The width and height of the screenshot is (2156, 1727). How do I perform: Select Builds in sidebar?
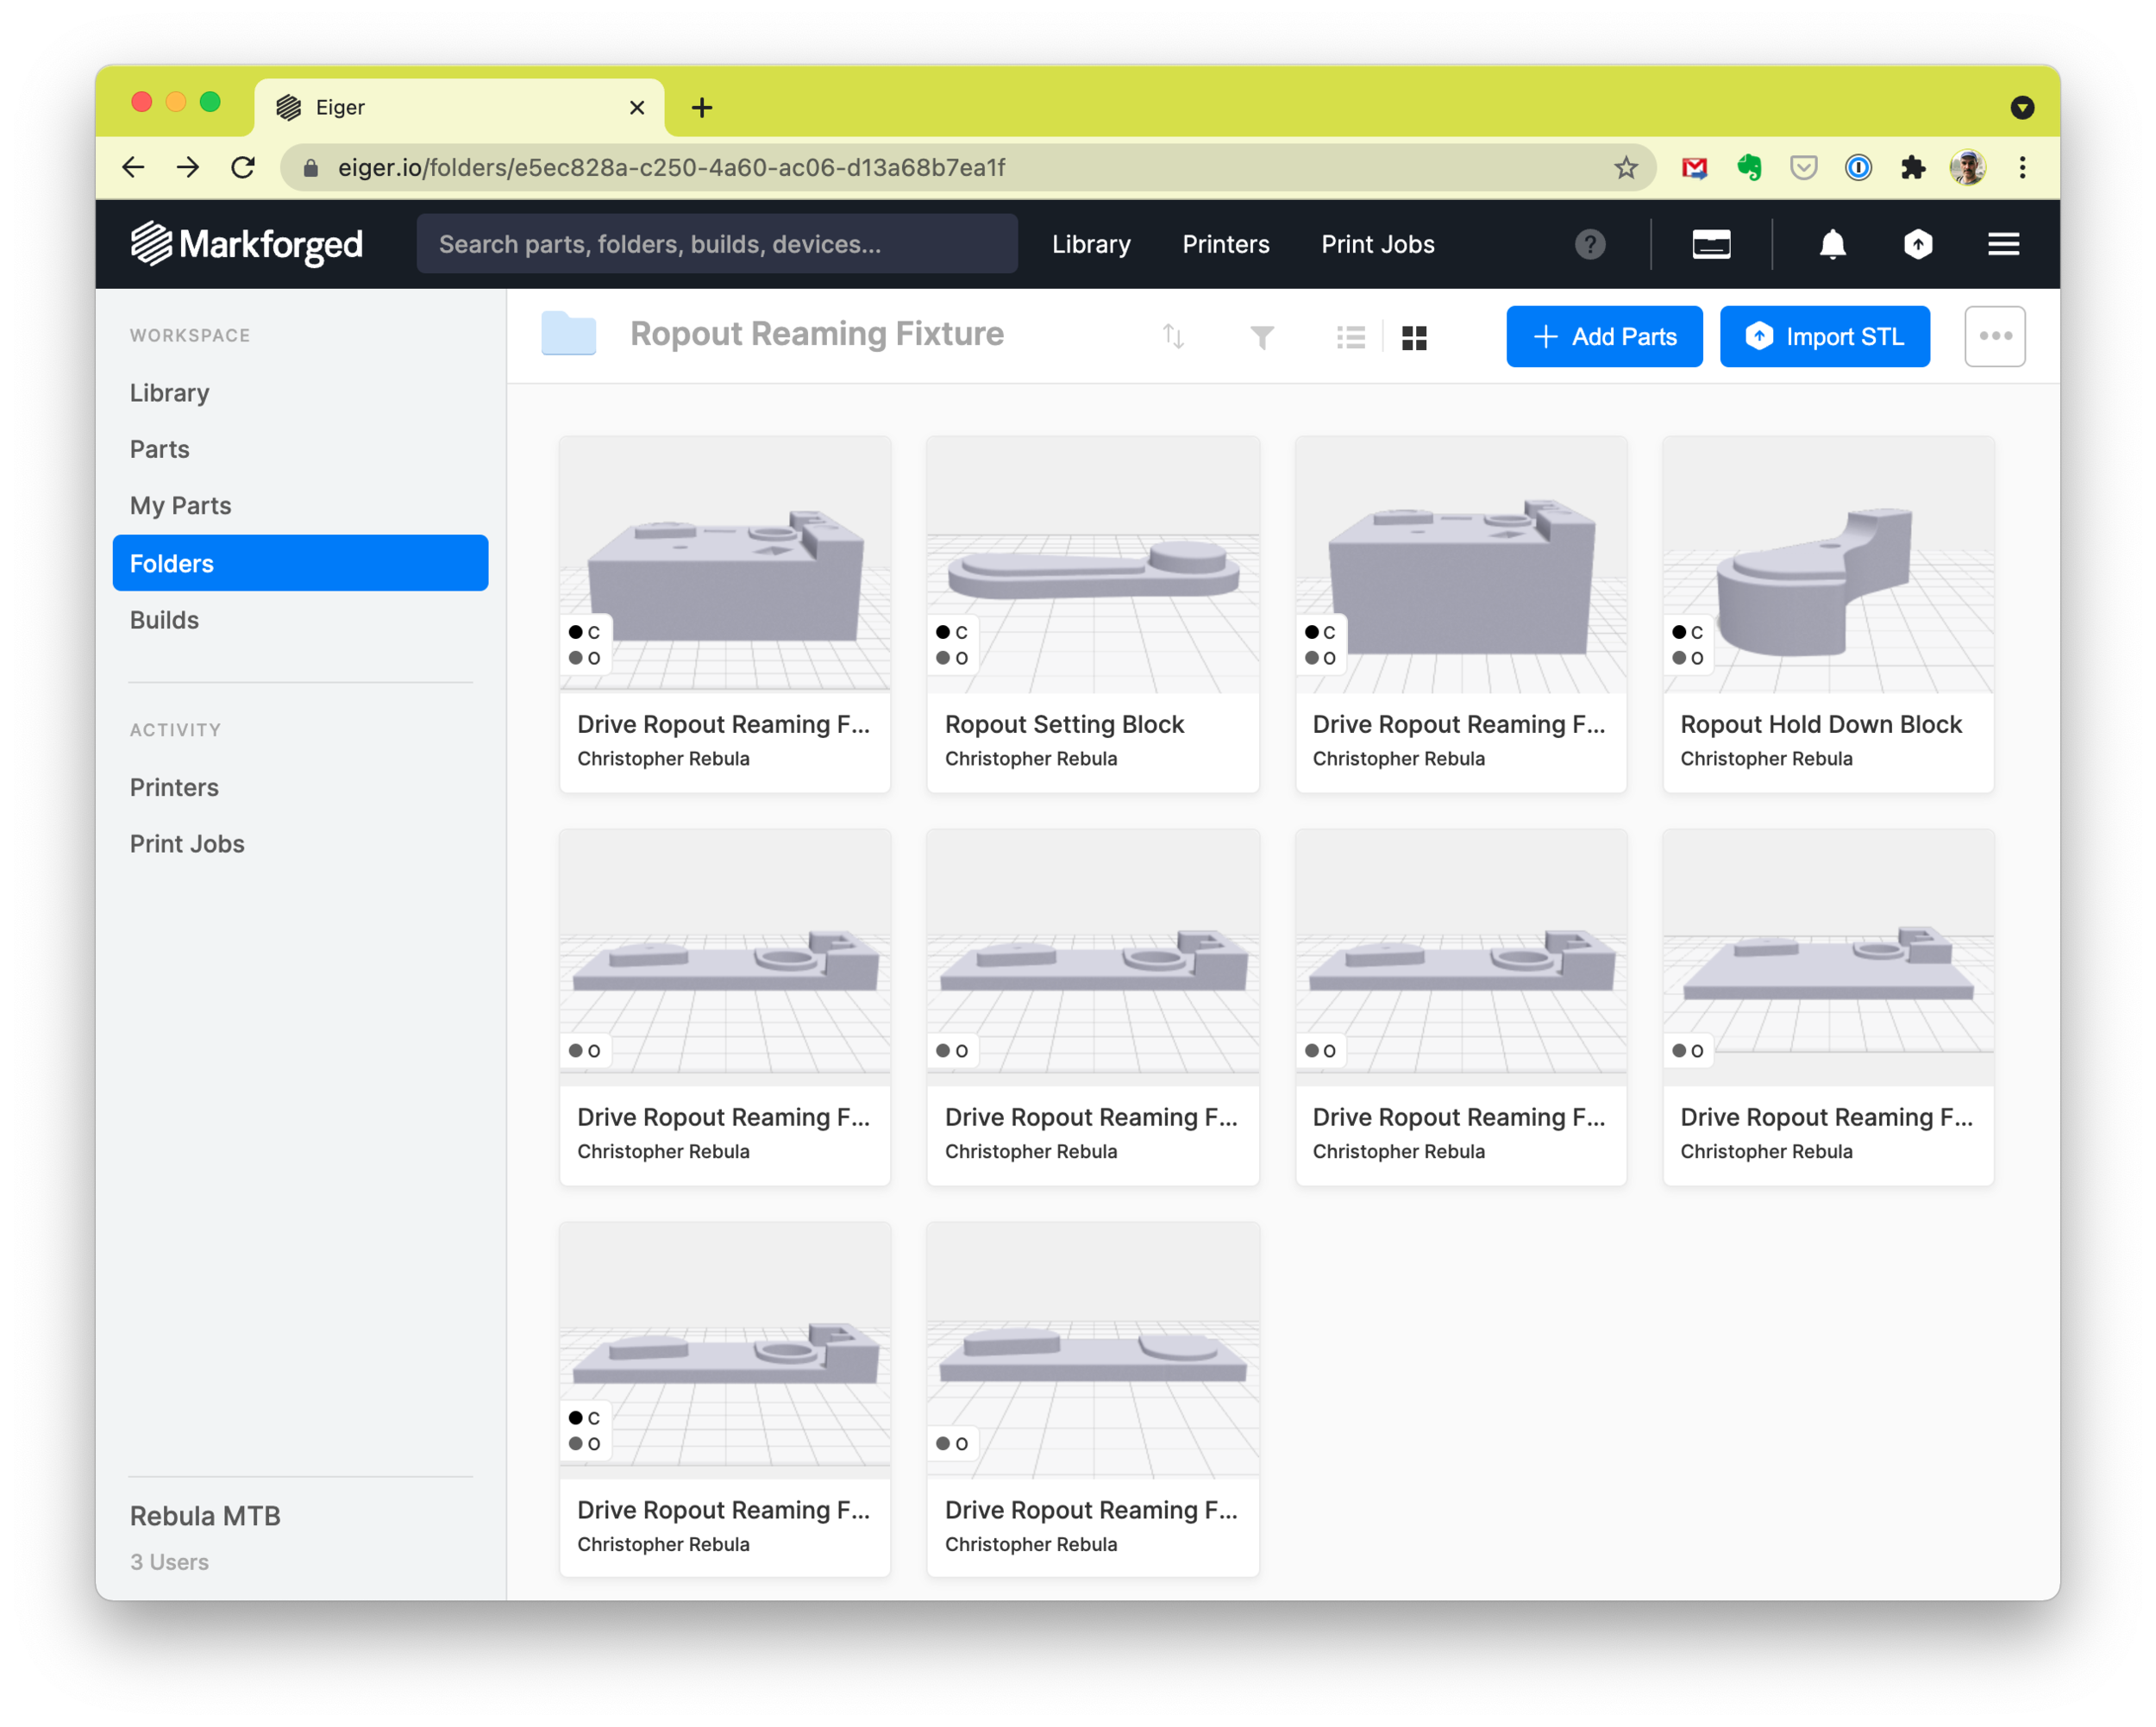pyautogui.click(x=164, y=620)
